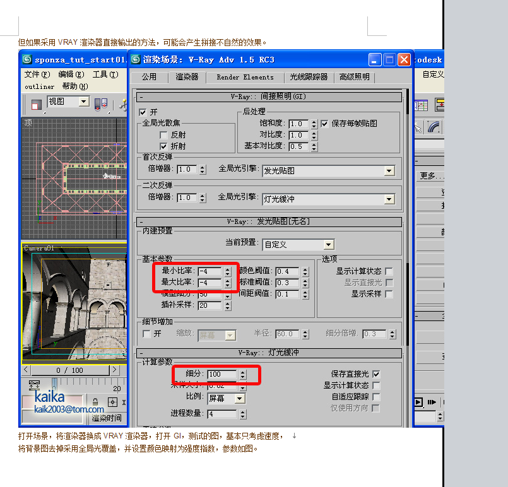Collapse the V-Ray 发光贴图 rollout

[269, 222]
